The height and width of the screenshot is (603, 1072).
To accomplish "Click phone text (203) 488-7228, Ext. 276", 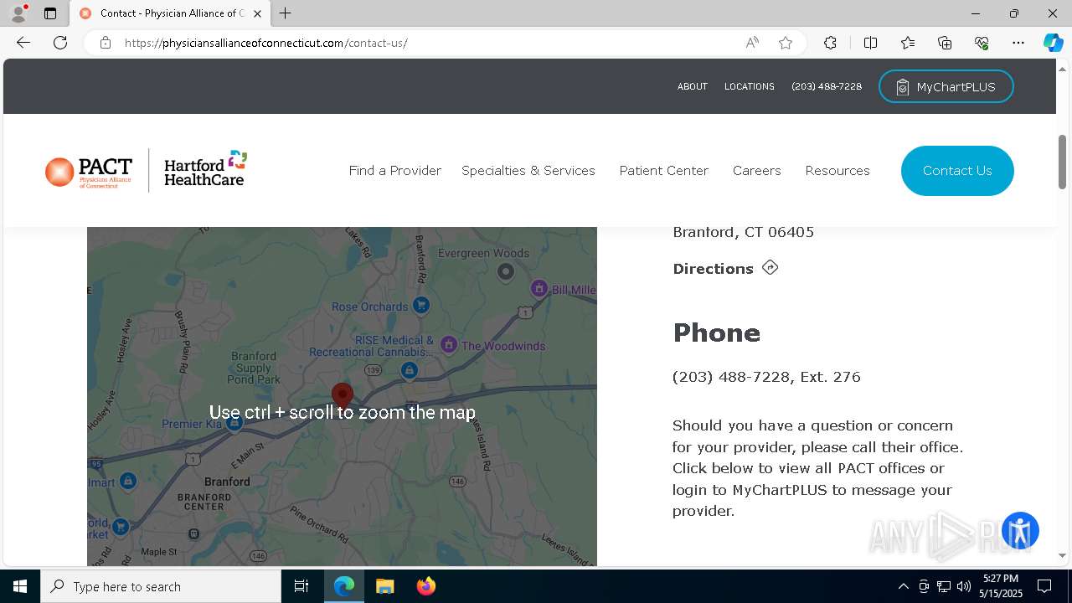I will pyautogui.click(x=766, y=377).
